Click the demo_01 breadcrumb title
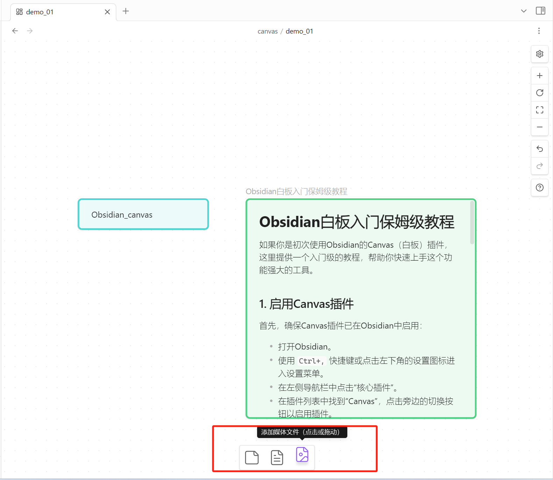Screen dimensions: 553x480 click(x=299, y=31)
